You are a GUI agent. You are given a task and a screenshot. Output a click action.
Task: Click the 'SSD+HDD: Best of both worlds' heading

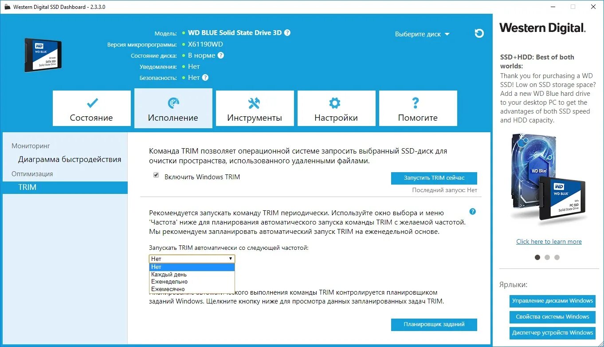click(537, 61)
